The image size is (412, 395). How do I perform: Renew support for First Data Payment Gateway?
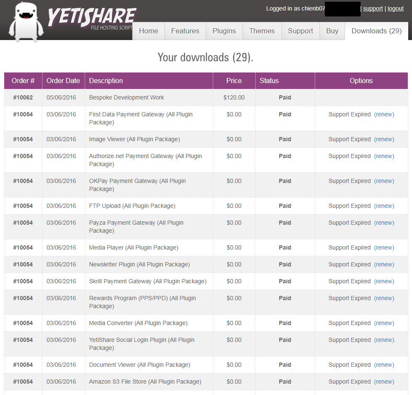(384, 114)
